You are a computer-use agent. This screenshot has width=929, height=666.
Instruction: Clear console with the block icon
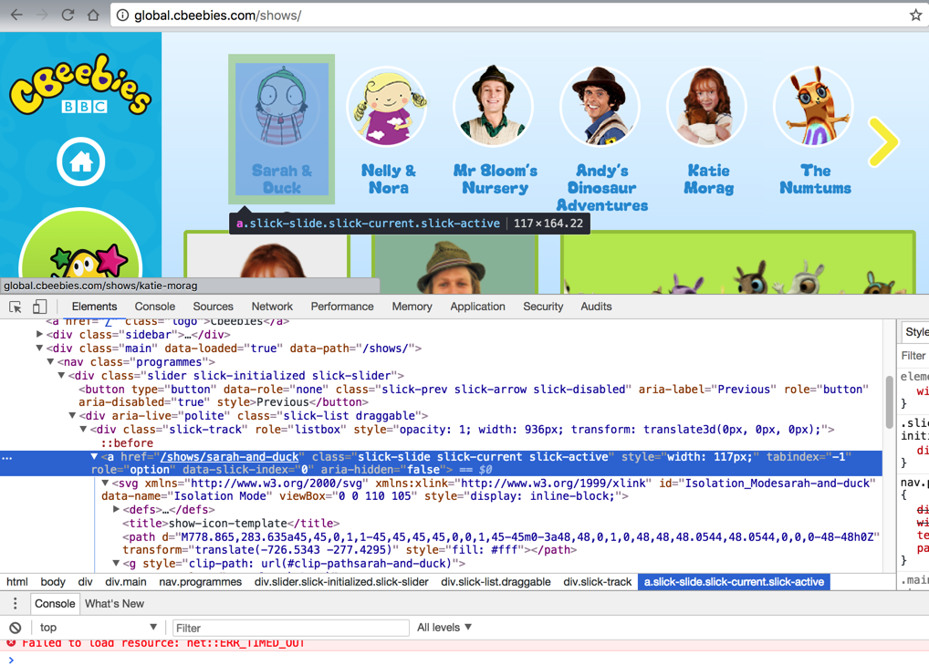(16, 628)
